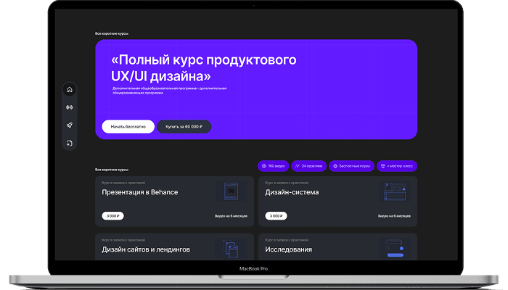This screenshot has width=508, height=290.
Task: Click the Behance course illustration icon
Action: (x=232, y=191)
